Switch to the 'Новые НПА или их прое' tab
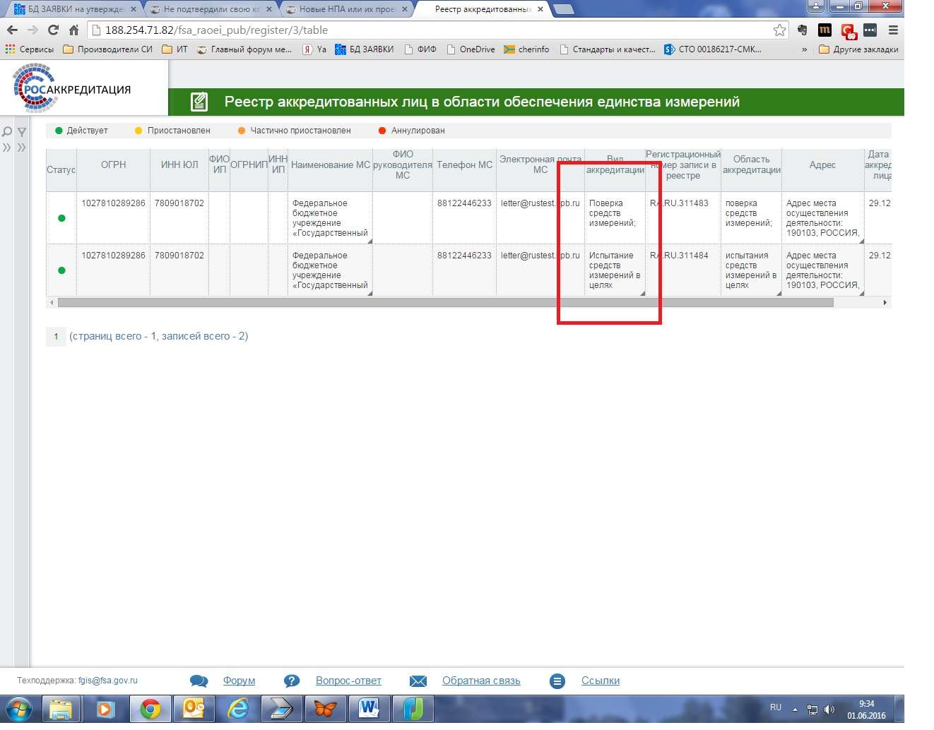 pyautogui.click(x=346, y=9)
